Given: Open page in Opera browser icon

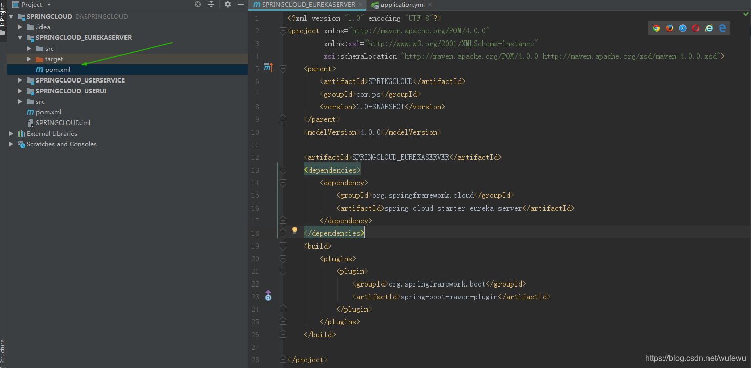Looking at the screenshot, I should point(696,28).
